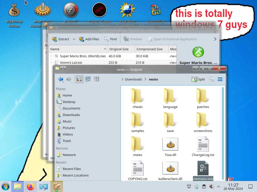Screen dimensions: 257x192
Task: Select the ChangeLog.txt file
Action: (x=203, y=146)
